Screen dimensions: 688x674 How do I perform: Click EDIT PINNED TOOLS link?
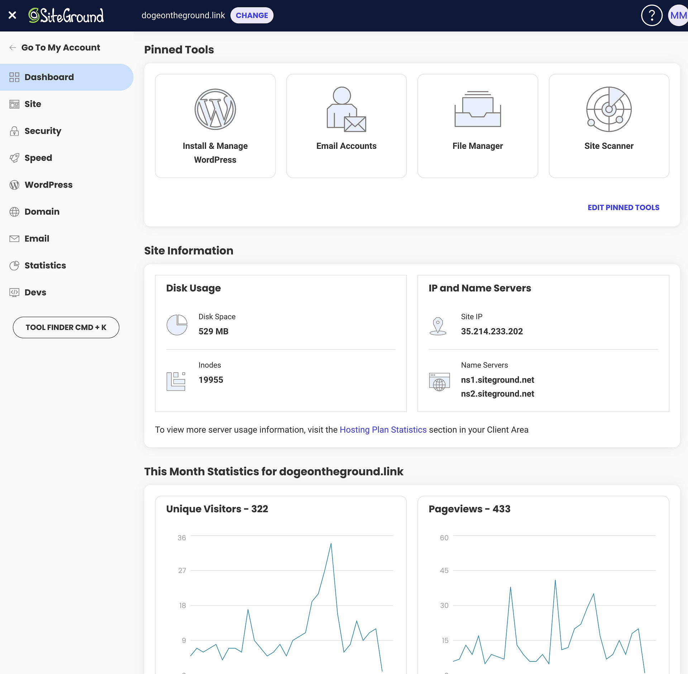pos(624,207)
